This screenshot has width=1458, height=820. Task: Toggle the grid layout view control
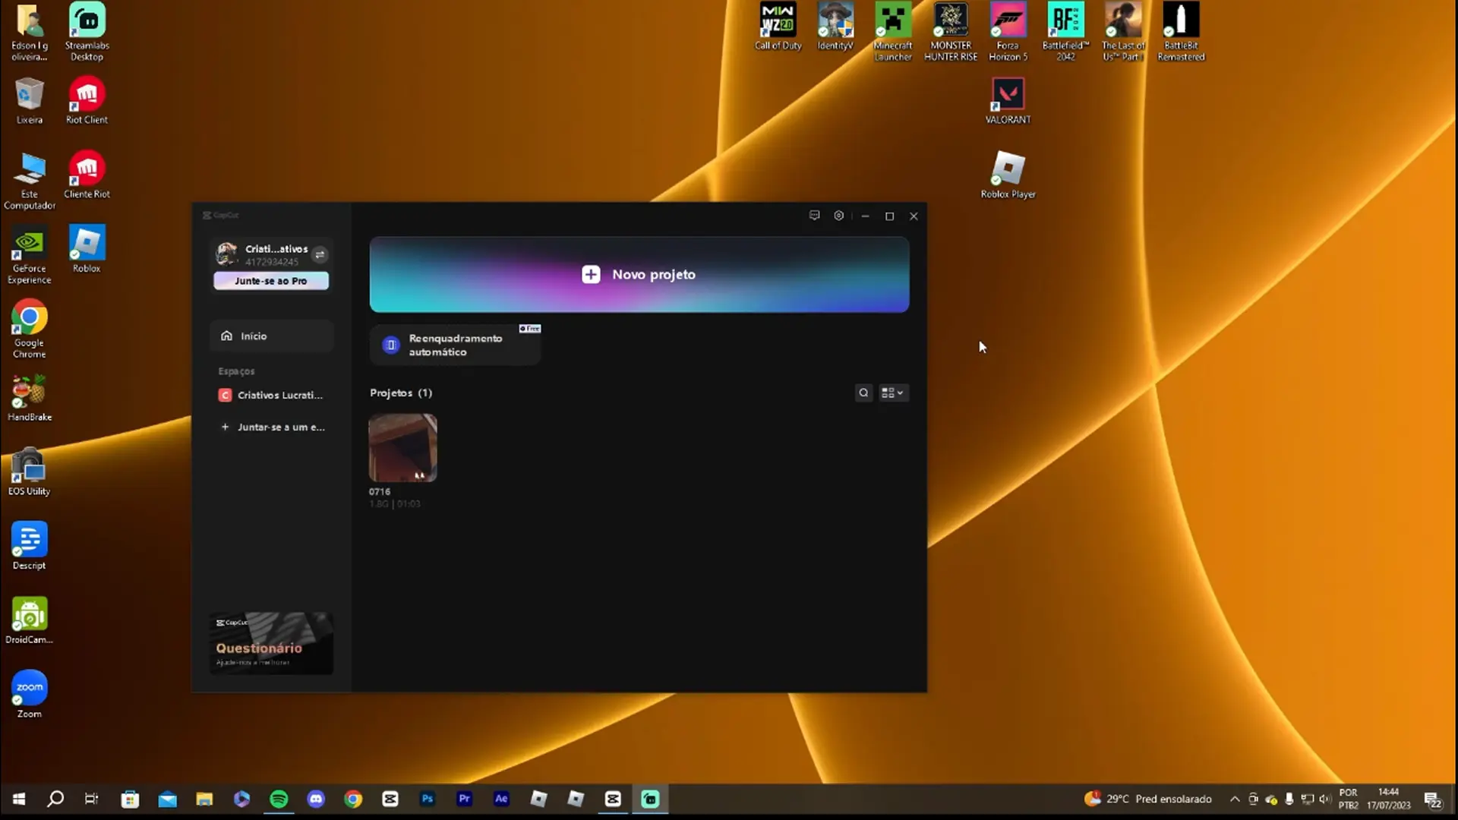click(x=889, y=393)
